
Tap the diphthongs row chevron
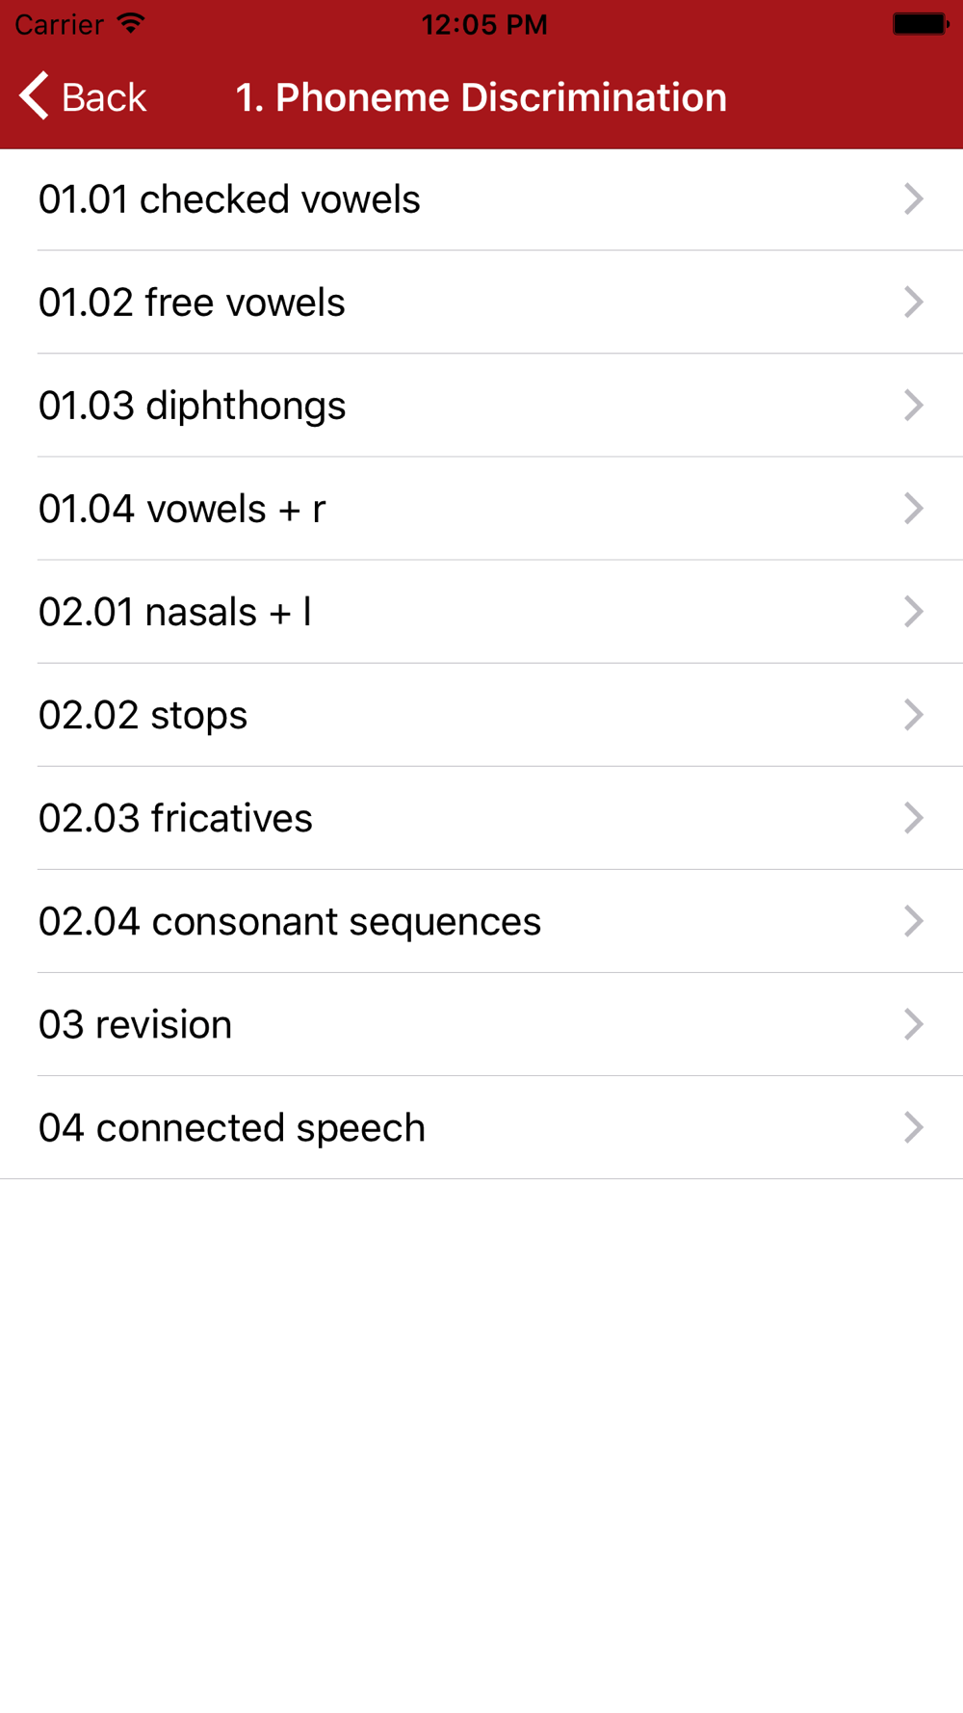913,406
